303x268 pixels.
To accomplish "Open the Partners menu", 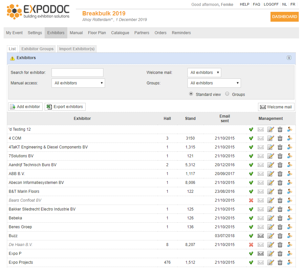I will 141,33.
